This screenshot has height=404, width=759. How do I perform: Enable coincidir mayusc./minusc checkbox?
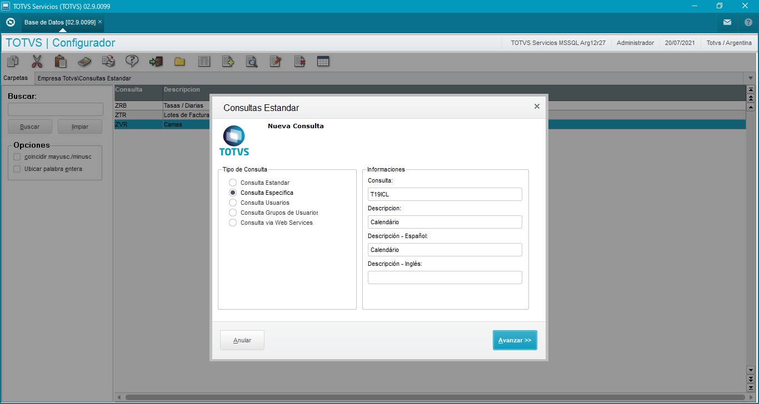point(17,156)
